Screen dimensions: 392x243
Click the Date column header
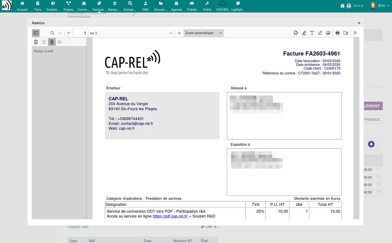pos(148,241)
